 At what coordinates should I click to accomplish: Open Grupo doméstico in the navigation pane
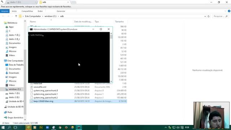pyautogui.click(x=15, y=118)
